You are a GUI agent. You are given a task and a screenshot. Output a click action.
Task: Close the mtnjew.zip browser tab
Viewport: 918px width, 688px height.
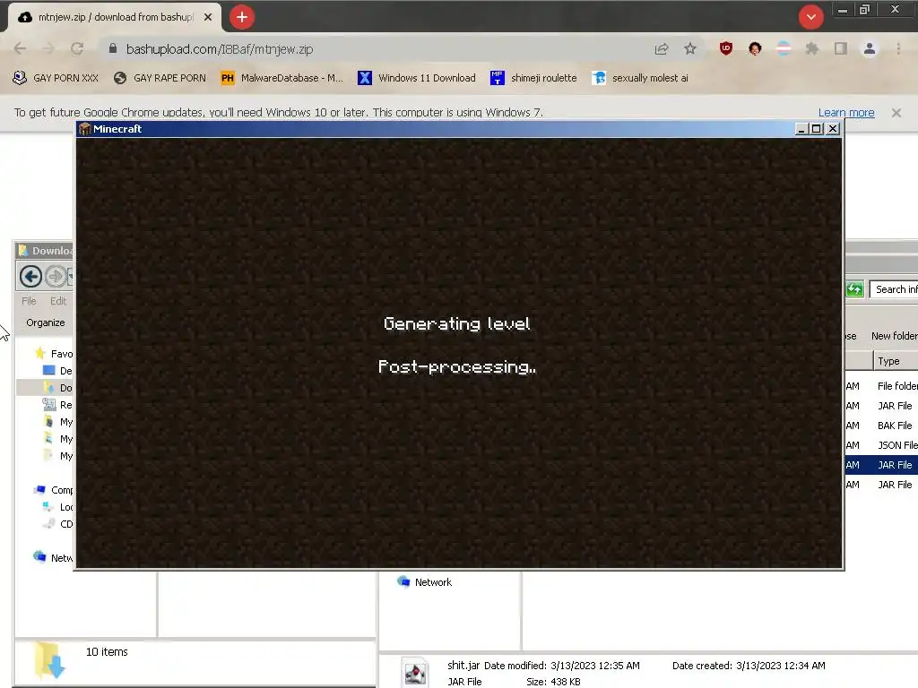pyautogui.click(x=208, y=18)
